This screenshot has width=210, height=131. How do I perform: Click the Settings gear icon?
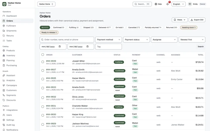4,120
